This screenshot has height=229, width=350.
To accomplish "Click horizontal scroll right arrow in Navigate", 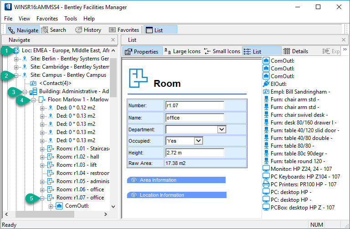I will pos(106,214).
